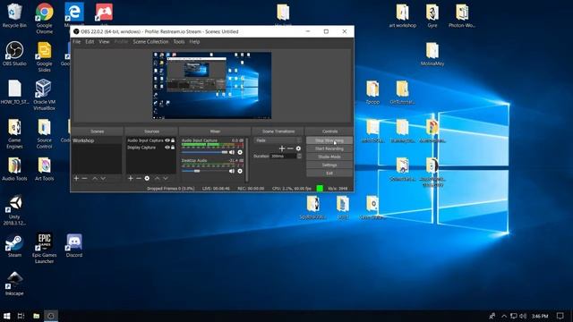Open the Action Center notifications icon

560,316
